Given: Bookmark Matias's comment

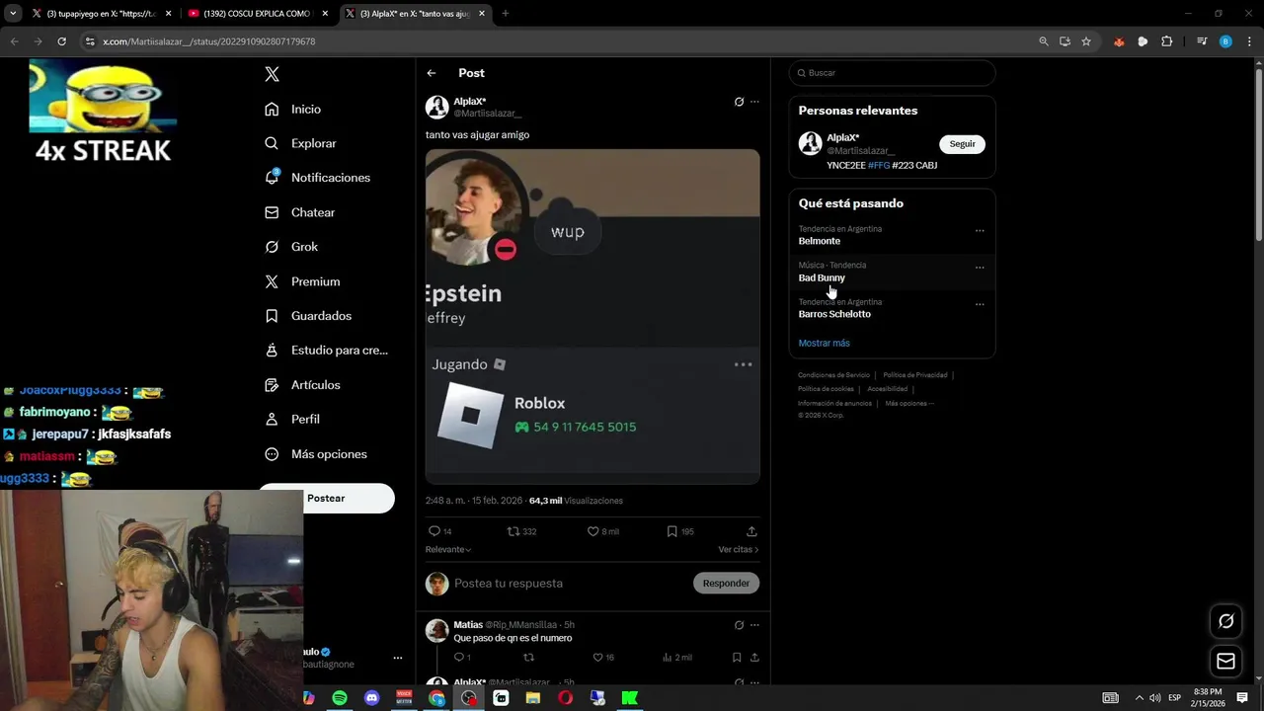Looking at the screenshot, I should 737,658.
